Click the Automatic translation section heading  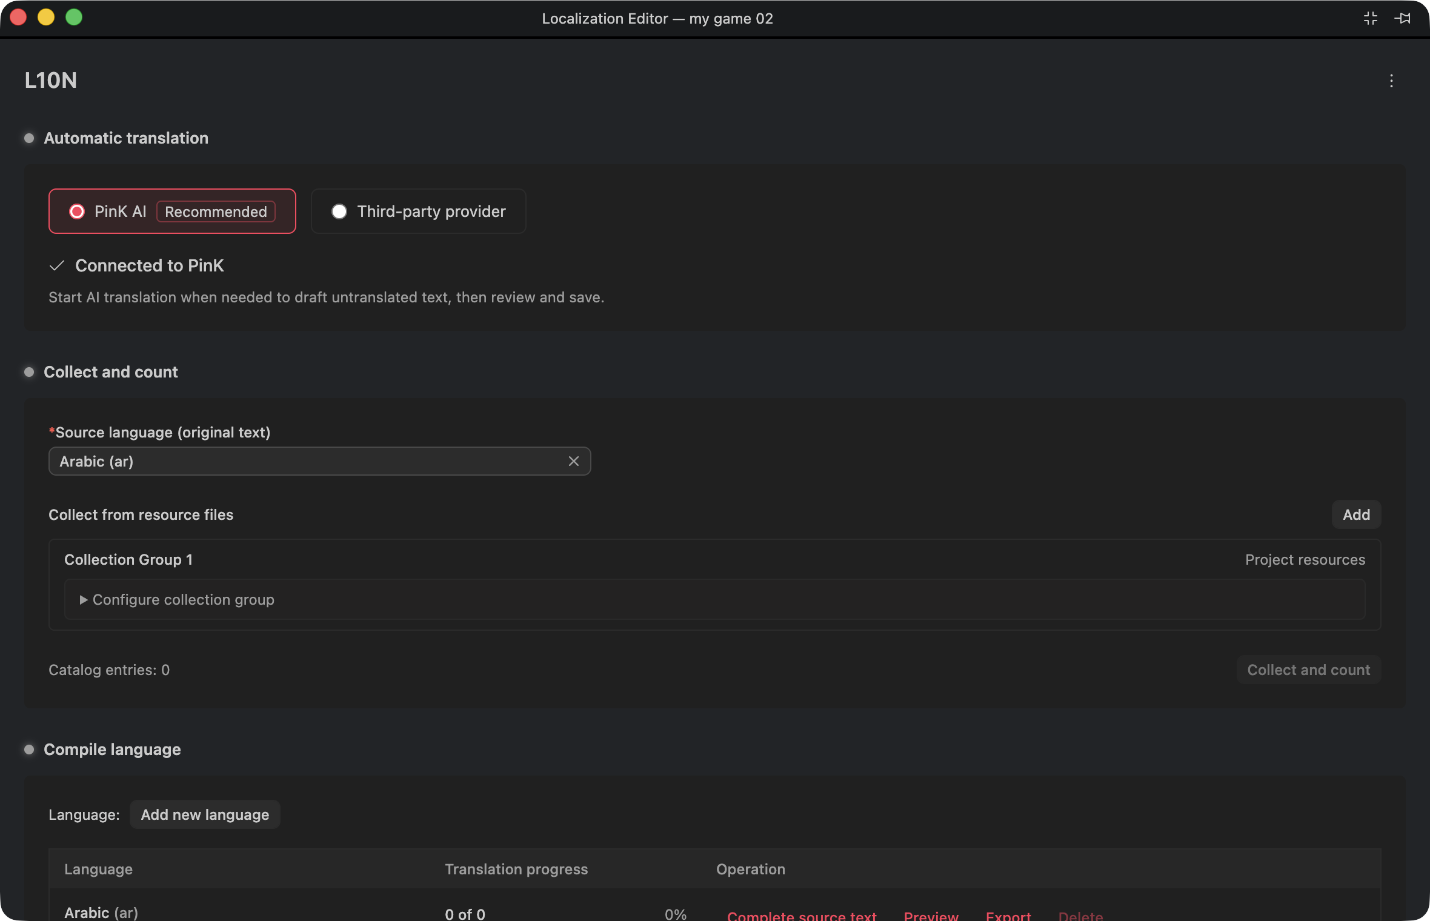click(126, 138)
